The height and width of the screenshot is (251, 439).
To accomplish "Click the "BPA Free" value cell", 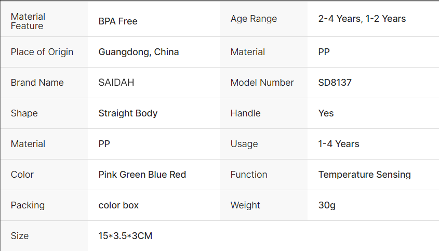I will tap(118, 21).
